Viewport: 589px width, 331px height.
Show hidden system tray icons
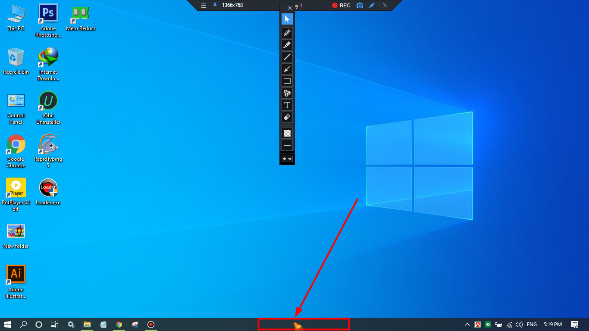467,325
